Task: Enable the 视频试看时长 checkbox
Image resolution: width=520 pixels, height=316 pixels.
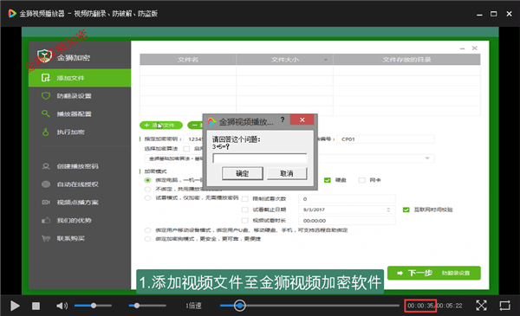Action: pyautogui.click(x=245, y=221)
